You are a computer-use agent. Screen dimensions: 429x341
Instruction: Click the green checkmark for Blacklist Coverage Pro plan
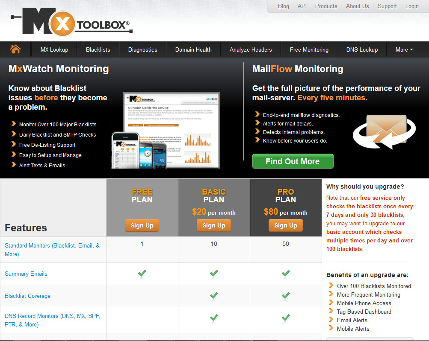coord(285,295)
